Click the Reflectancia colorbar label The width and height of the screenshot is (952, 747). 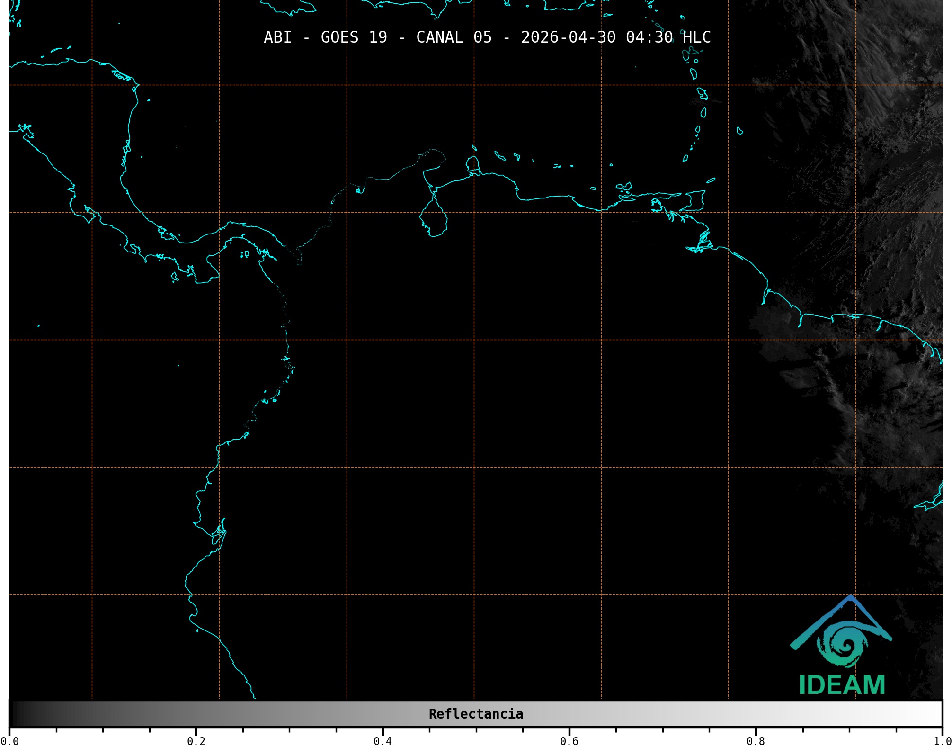coord(476,714)
